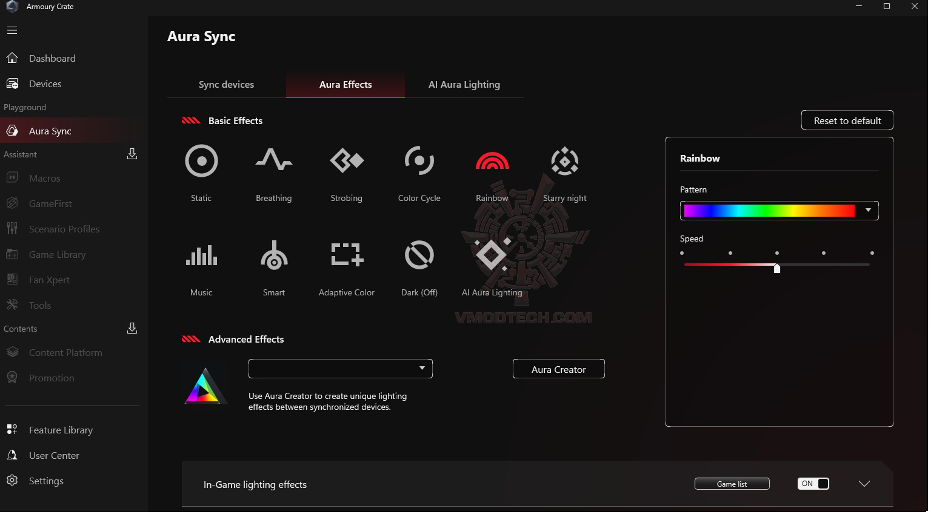Click the Feature Library icon
Screen dimensions: 931x523
[x=12, y=430]
